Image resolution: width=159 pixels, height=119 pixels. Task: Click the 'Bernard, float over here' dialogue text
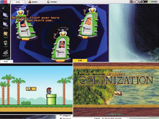tap(35, 19)
